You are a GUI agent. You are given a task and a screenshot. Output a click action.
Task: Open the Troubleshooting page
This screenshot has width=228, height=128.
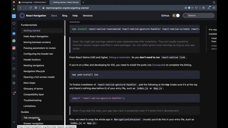click(32, 100)
